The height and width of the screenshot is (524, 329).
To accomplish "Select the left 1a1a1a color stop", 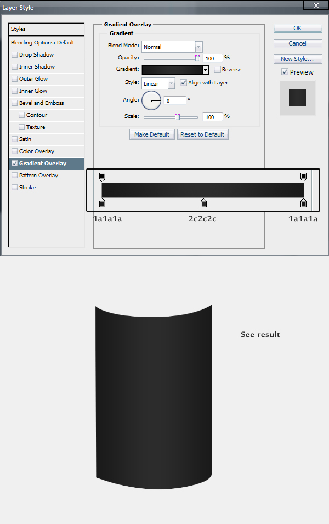I will click(102, 204).
